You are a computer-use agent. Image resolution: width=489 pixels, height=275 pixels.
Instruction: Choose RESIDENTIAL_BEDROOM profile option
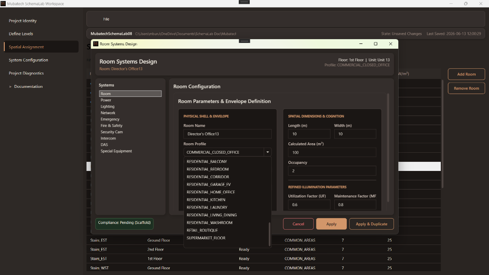point(226,169)
